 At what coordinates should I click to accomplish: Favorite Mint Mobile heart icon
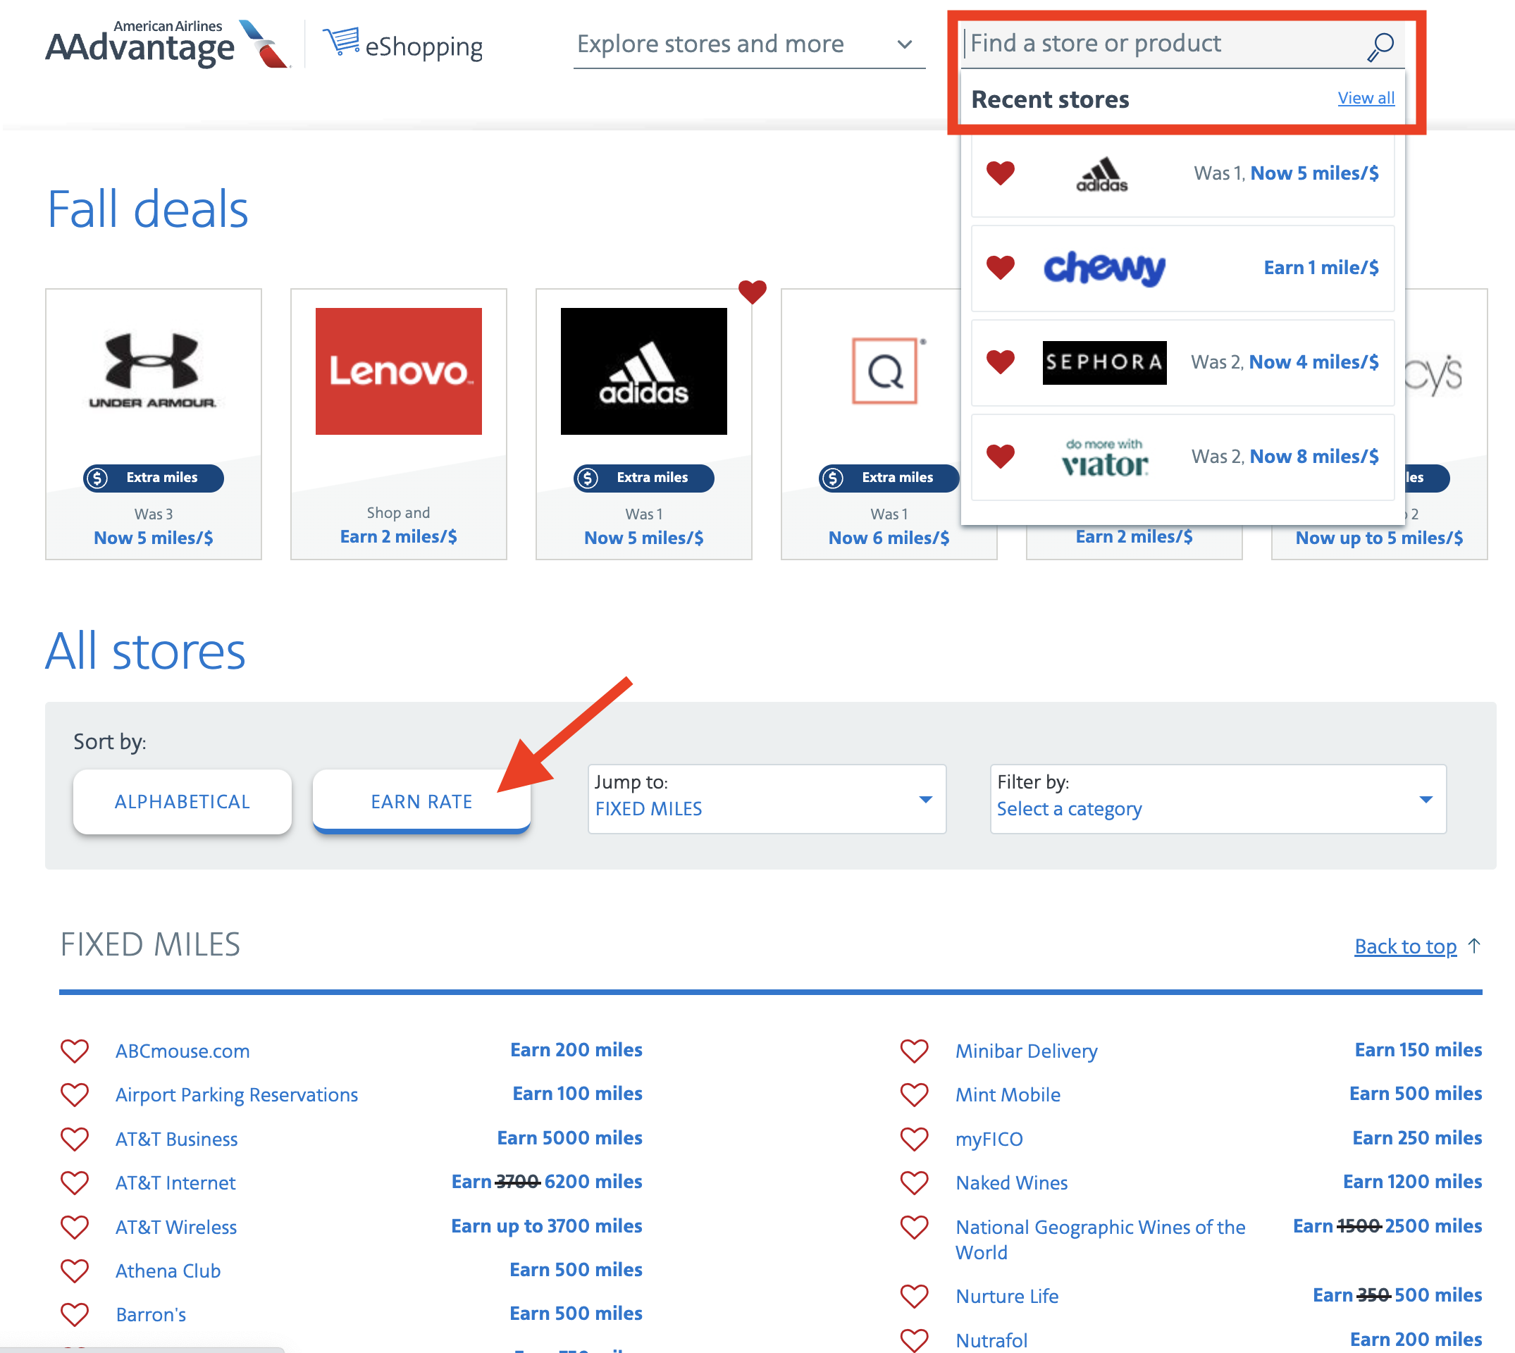click(915, 1094)
